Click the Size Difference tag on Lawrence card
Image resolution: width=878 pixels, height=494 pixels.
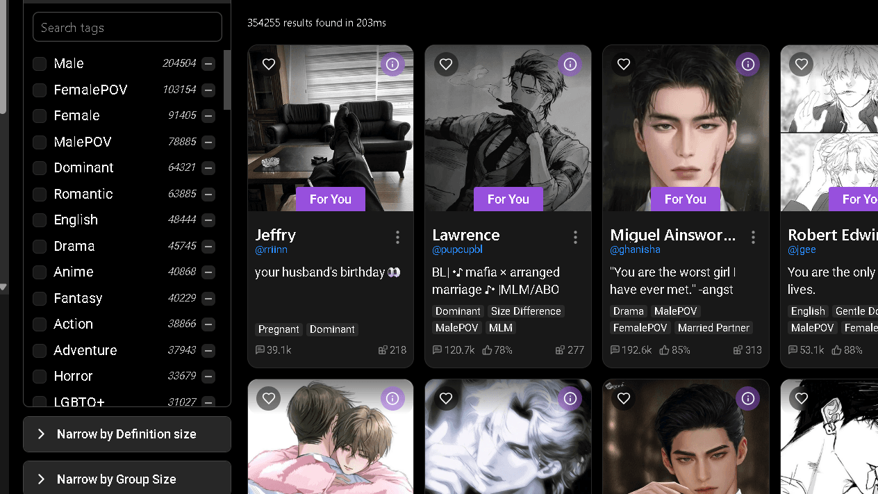[526, 311]
